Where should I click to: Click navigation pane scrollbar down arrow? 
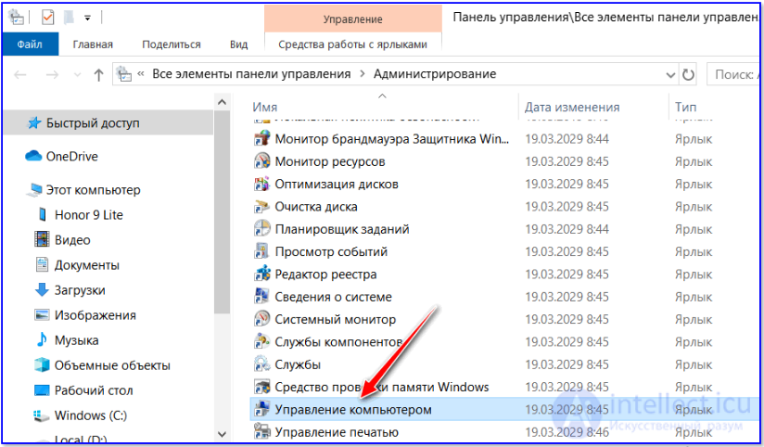click(223, 434)
